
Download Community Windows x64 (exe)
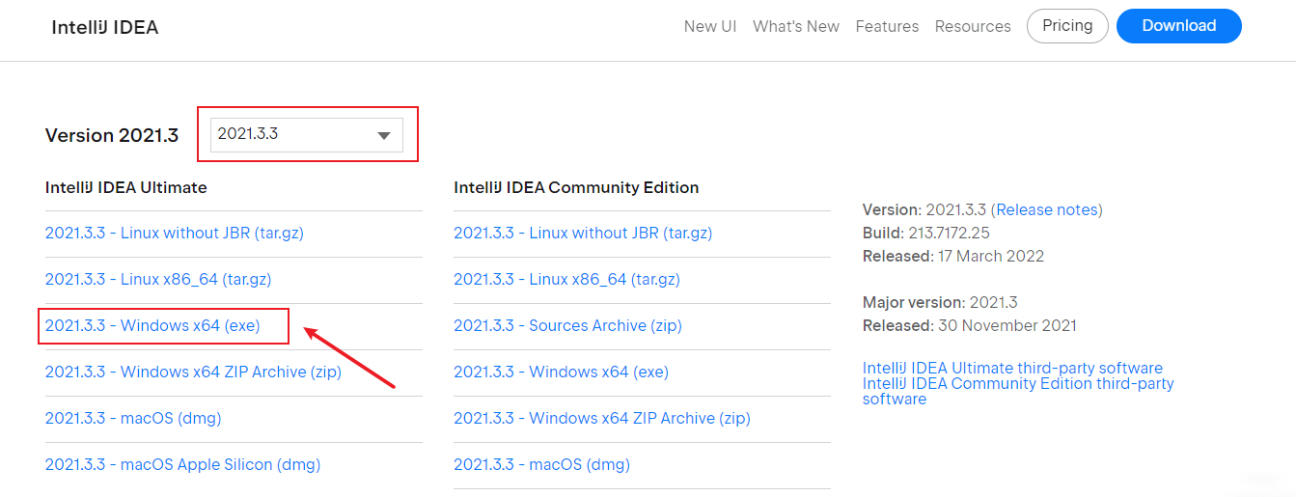[x=561, y=373]
